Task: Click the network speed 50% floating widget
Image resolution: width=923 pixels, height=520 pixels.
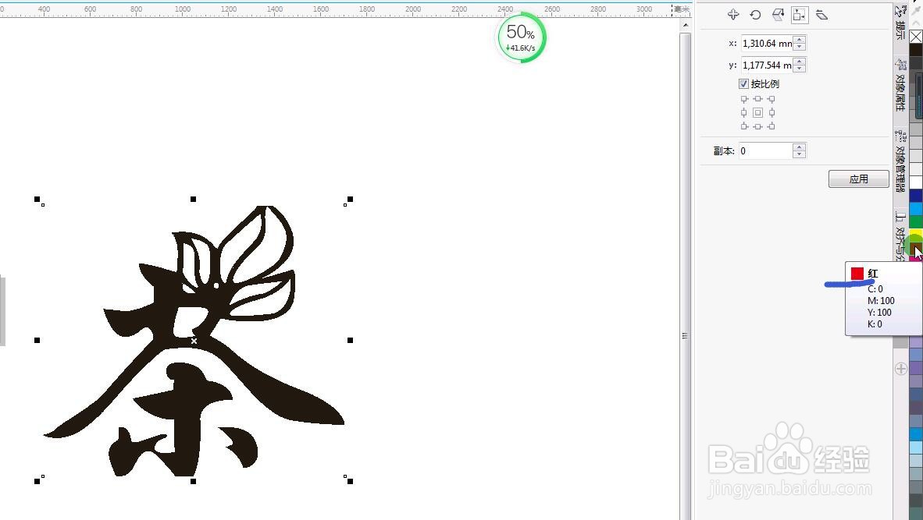Action: (521, 38)
